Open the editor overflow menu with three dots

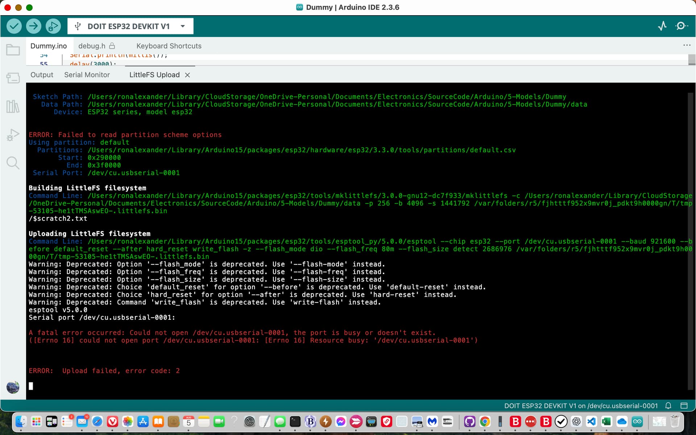(x=687, y=45)
